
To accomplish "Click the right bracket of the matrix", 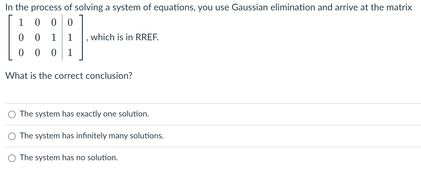I will click(81, 37).
